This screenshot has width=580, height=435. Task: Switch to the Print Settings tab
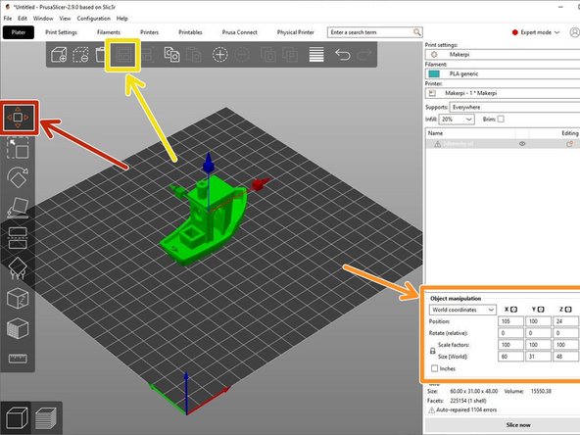pos(61,32)
